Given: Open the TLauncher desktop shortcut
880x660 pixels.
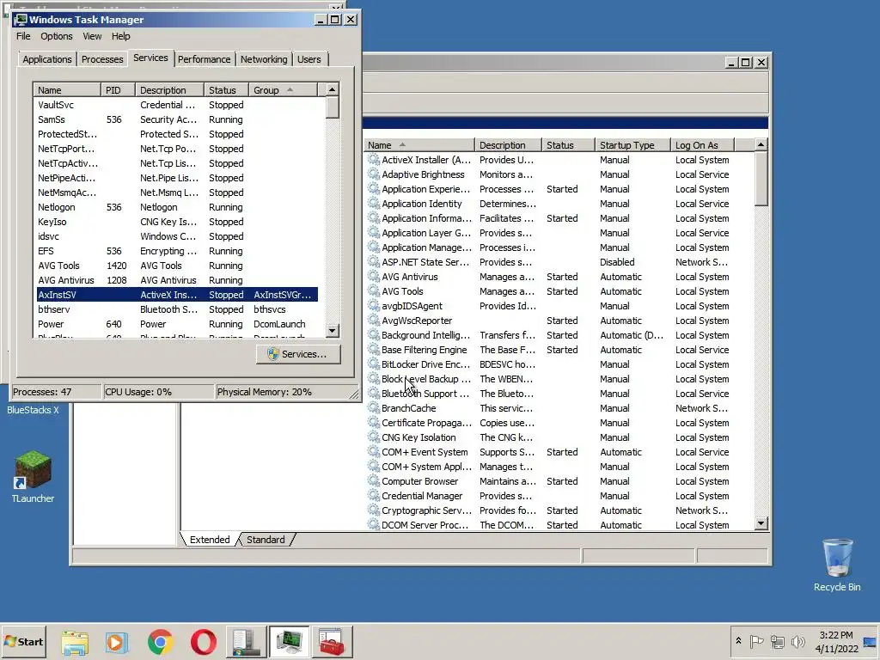Looking at the screenshot, I should [x=34, y=476].
